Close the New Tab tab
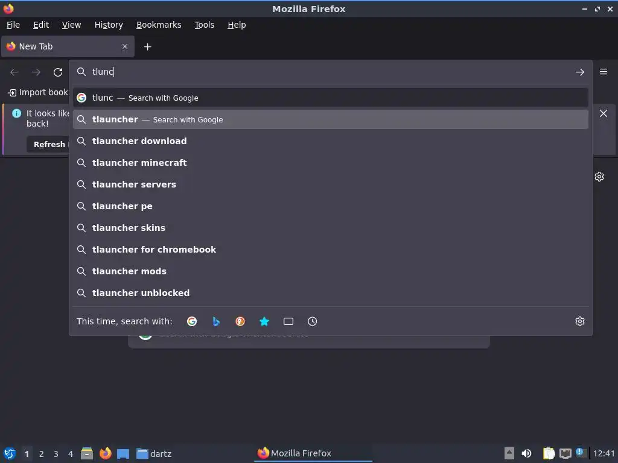Image resolution: width=618 pixels, height=463 pixels. (125, 46)
